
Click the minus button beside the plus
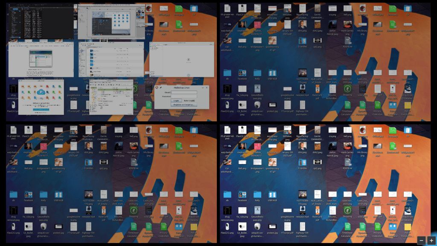[x=421, y=240]
